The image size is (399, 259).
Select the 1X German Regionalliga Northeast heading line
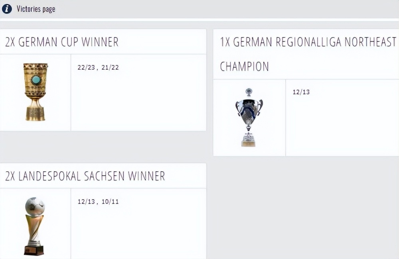[x=308, y=42]
